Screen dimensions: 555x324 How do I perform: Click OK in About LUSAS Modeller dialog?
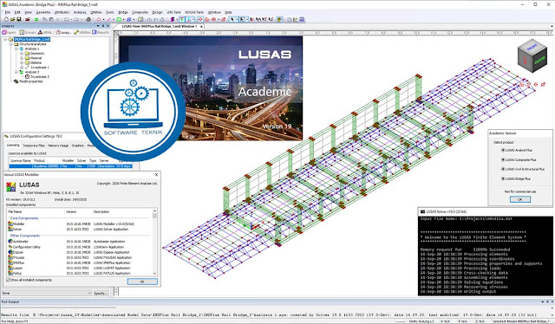click(x=142, y=282)
